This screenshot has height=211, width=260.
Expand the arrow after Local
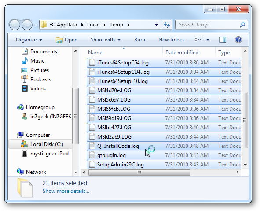click(x=105, y=25)
